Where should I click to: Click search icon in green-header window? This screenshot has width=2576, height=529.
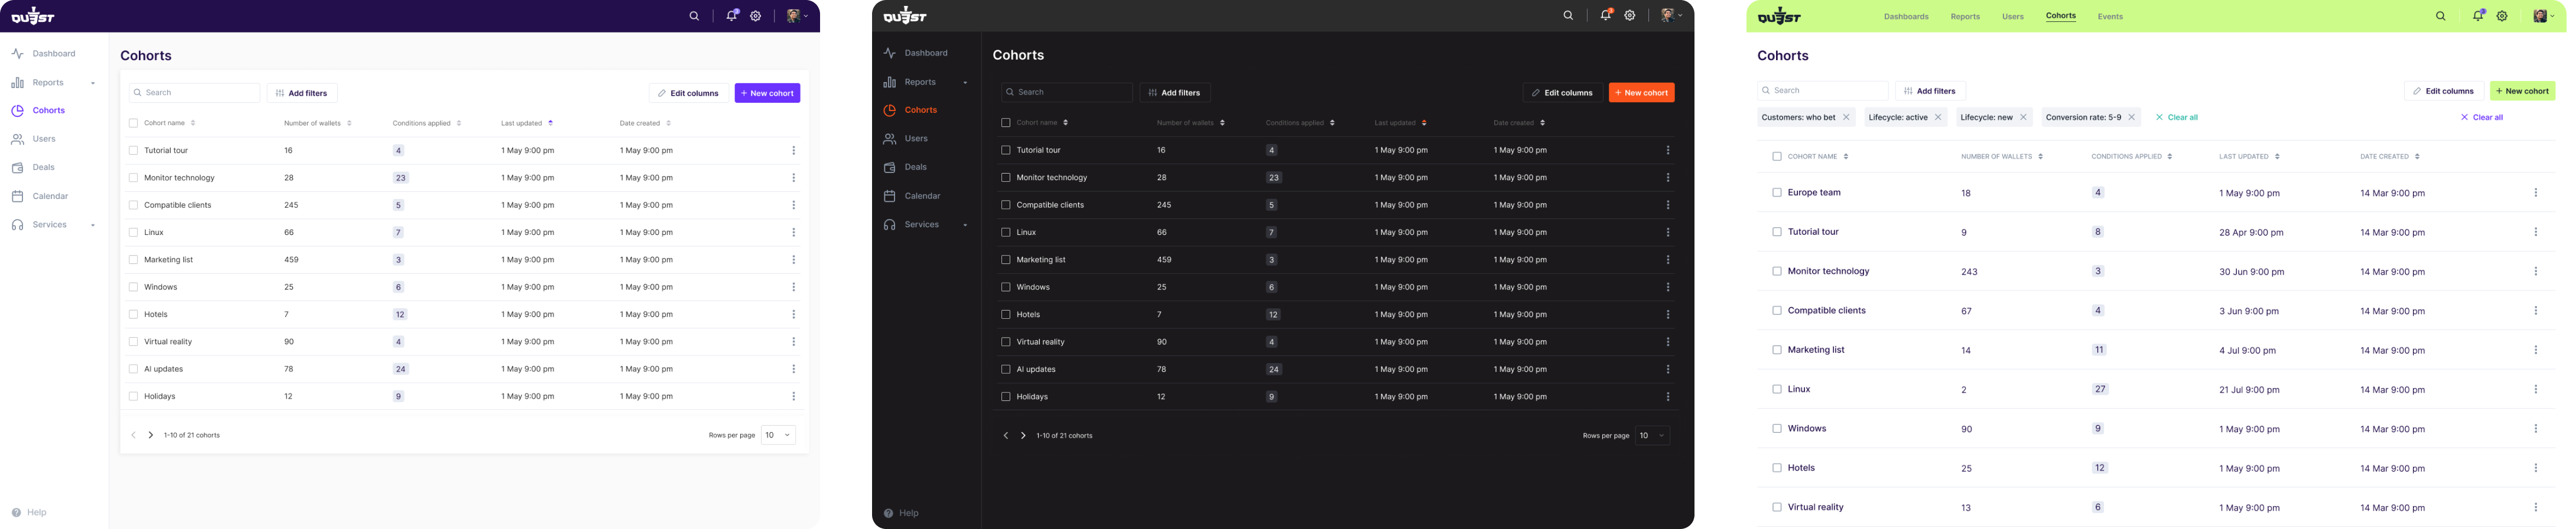coord(2440,16)
